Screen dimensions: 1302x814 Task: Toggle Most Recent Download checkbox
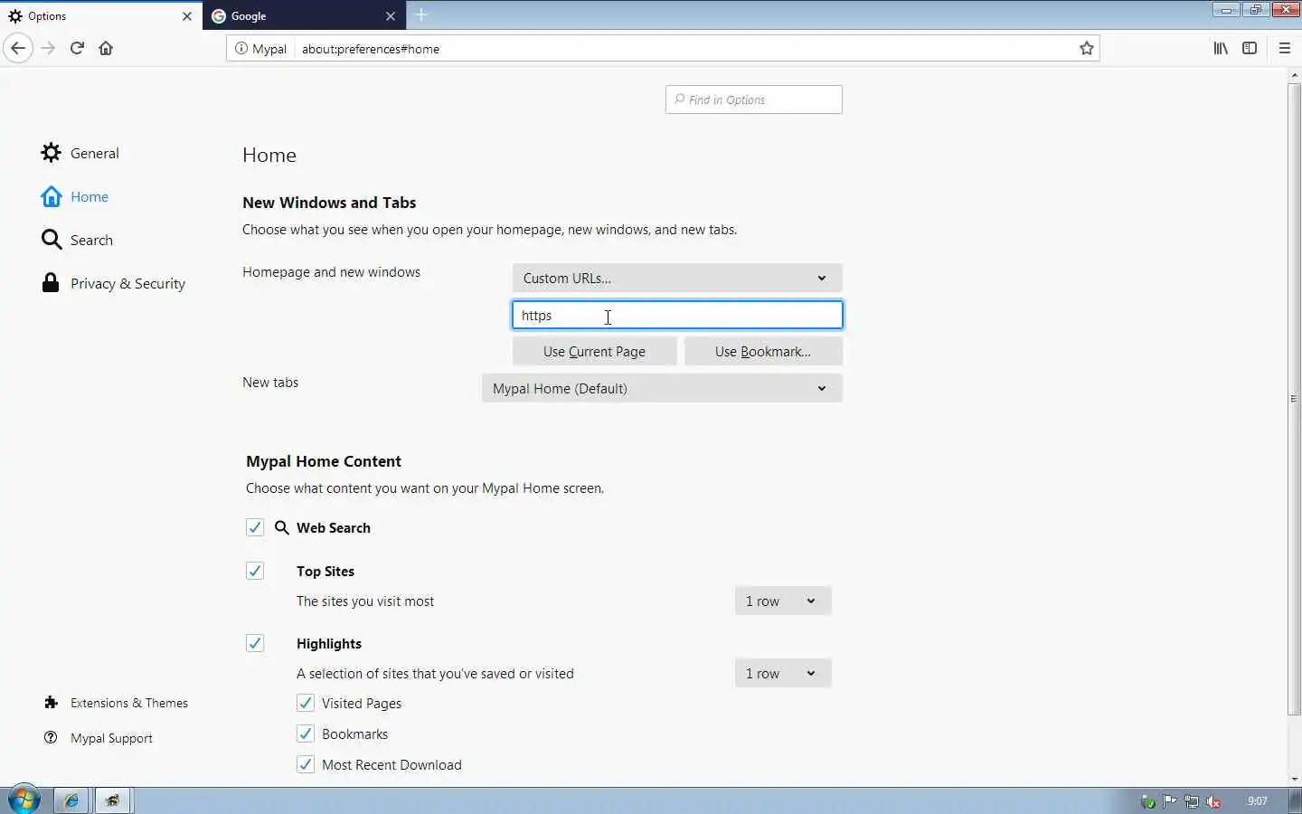tap(306, 764)
